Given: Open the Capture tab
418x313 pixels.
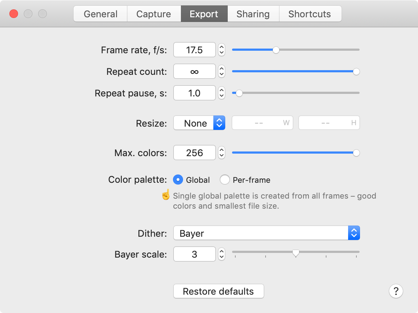Looking at the screenshot, I should (154, 14).
